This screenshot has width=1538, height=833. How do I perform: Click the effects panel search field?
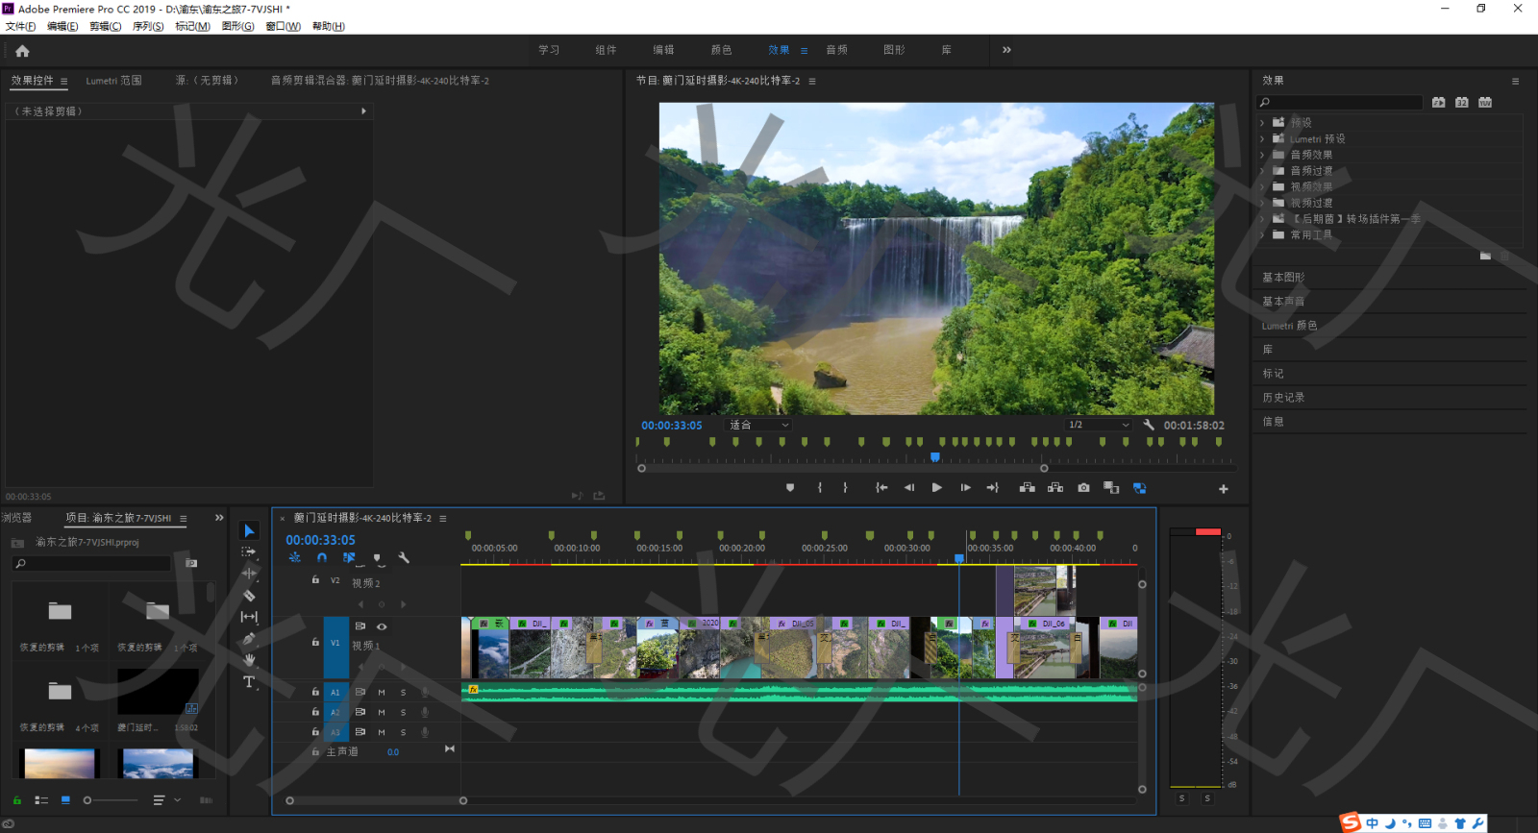coord(1340,103)
